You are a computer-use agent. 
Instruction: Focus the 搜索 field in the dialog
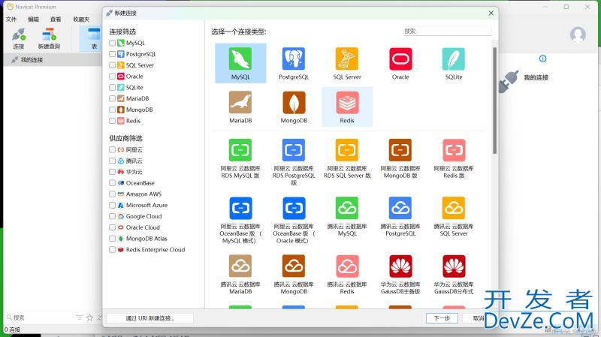point(447,31)
